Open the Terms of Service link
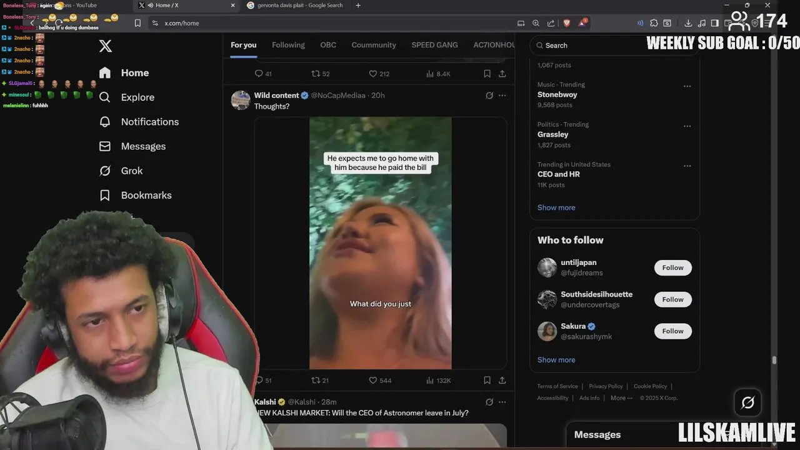This screenshot has width=800, height=450. 557,386
